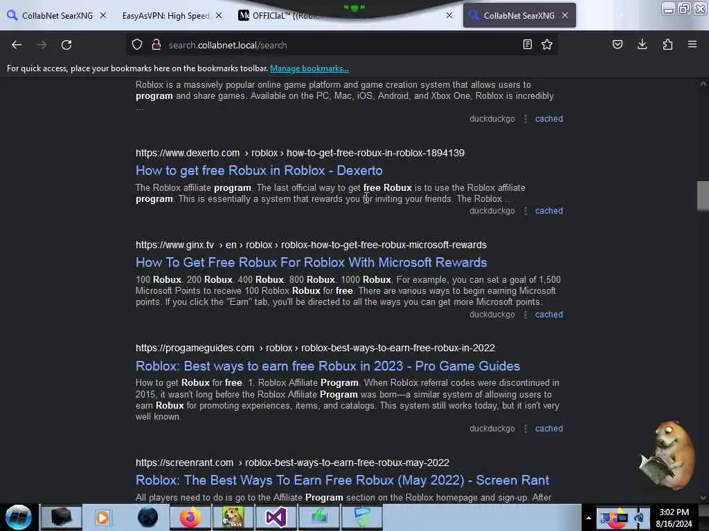Click duckduckgo label under Dexerto result

tap(492, 210)
